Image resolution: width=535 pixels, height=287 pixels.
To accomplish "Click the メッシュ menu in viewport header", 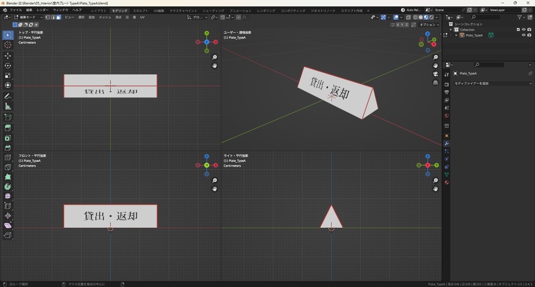I will (104, 17).
